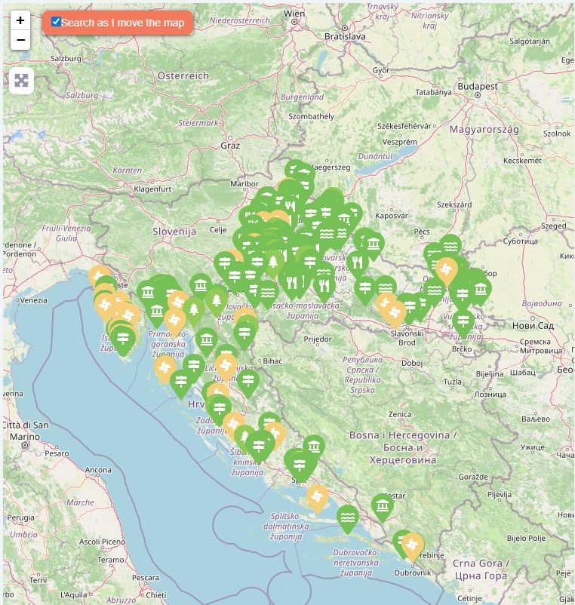Click the Wien city label

294,14
